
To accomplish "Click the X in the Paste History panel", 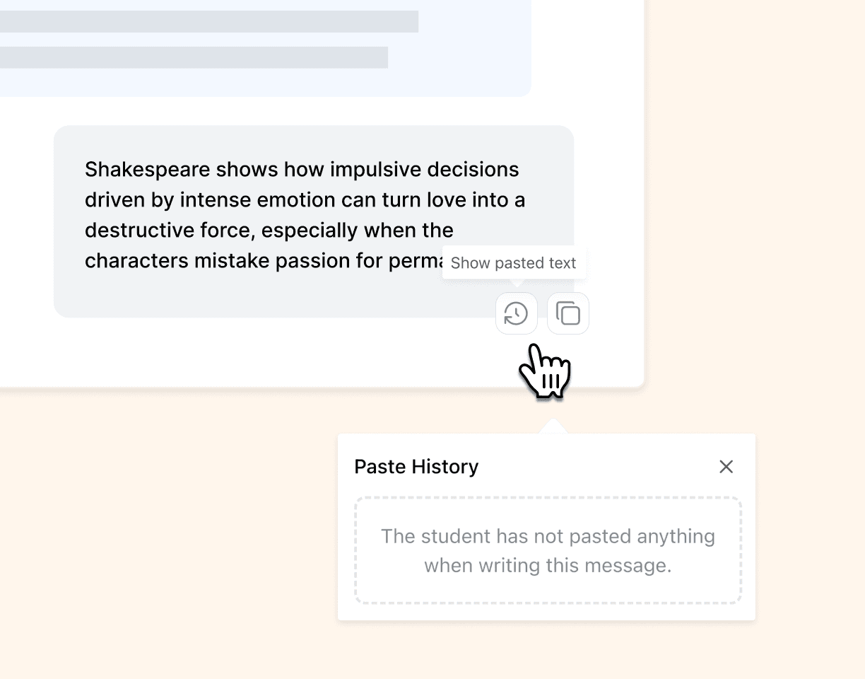I will [726, 467].
